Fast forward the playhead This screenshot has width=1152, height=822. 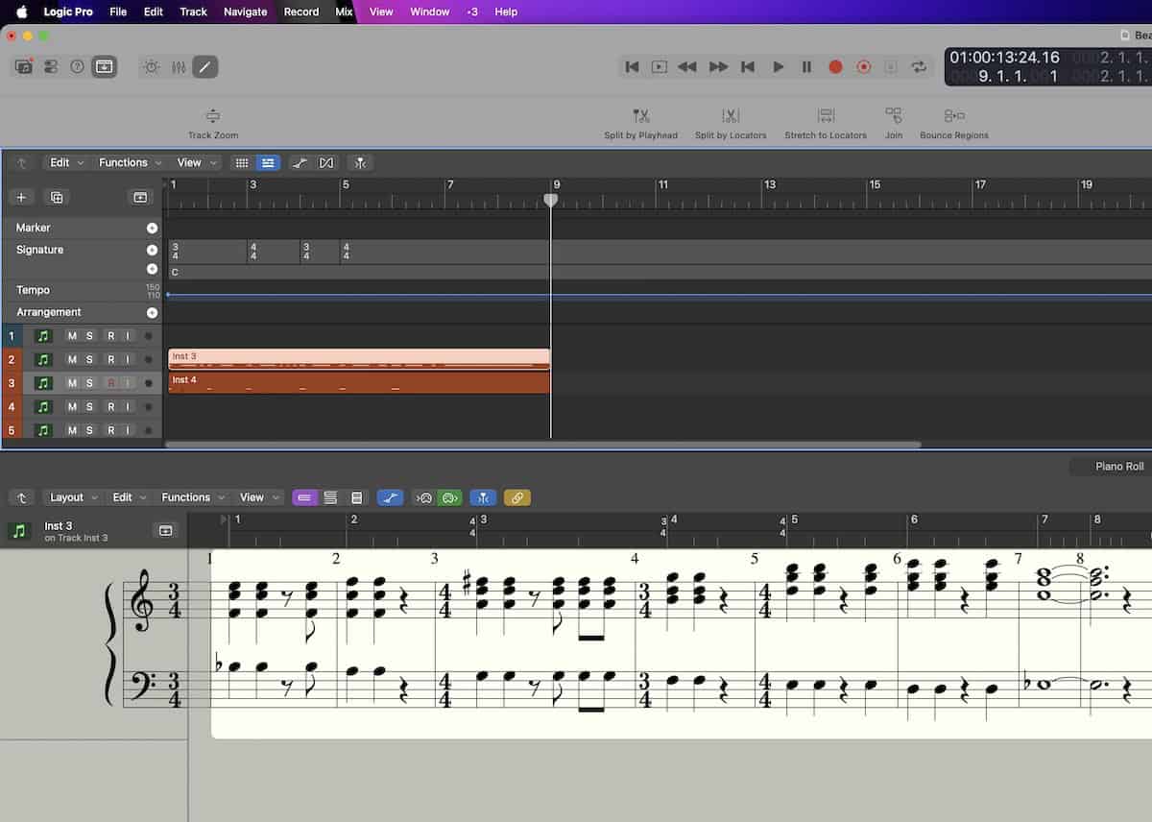point(718,67)
